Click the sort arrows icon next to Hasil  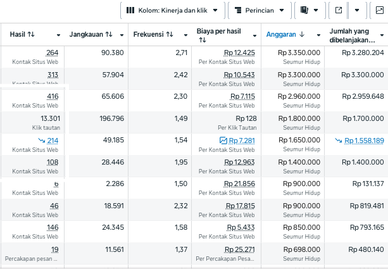coord(31,34)
